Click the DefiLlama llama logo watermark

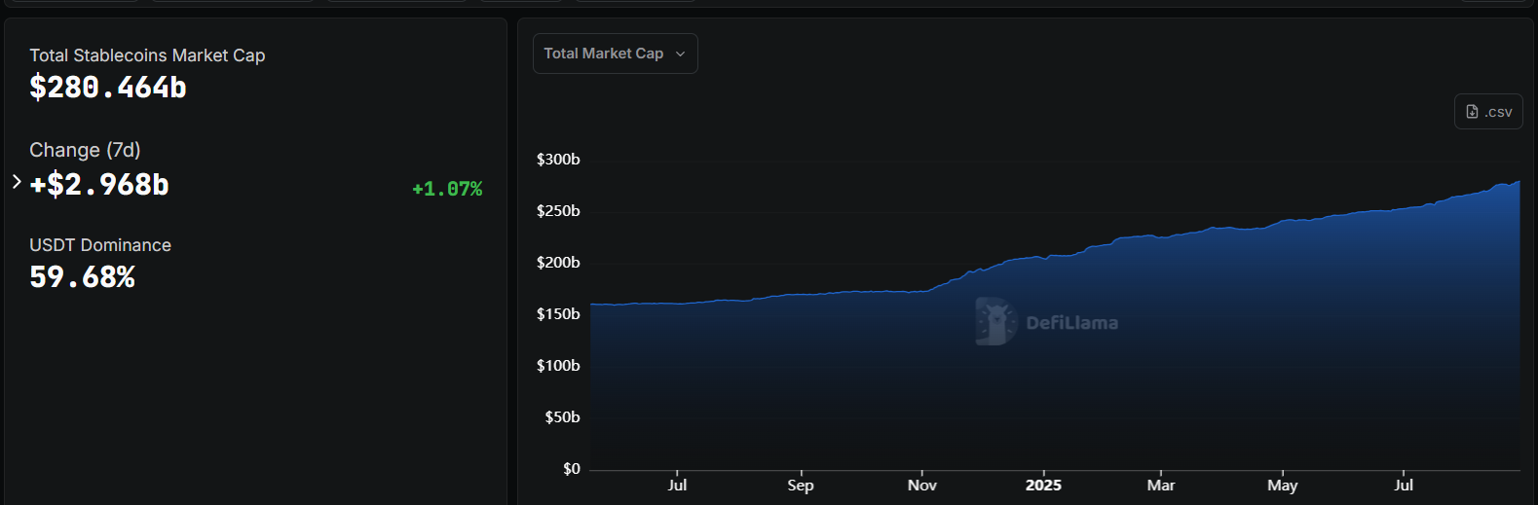click(x=995, y=322)
